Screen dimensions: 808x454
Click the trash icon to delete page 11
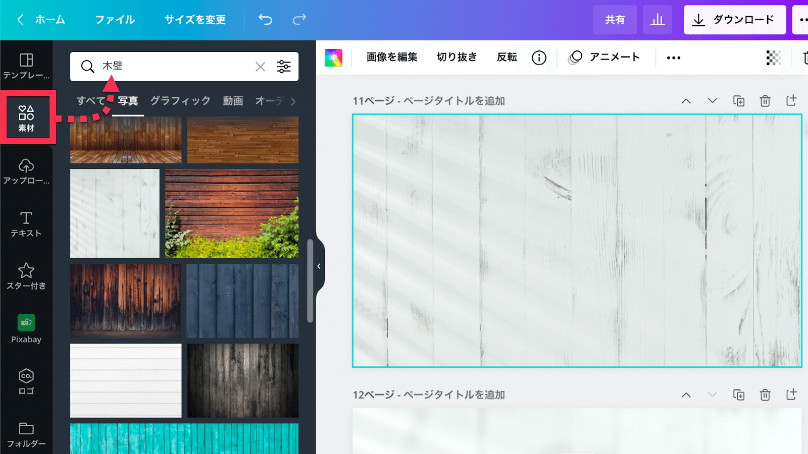click(x=765, y=101)
